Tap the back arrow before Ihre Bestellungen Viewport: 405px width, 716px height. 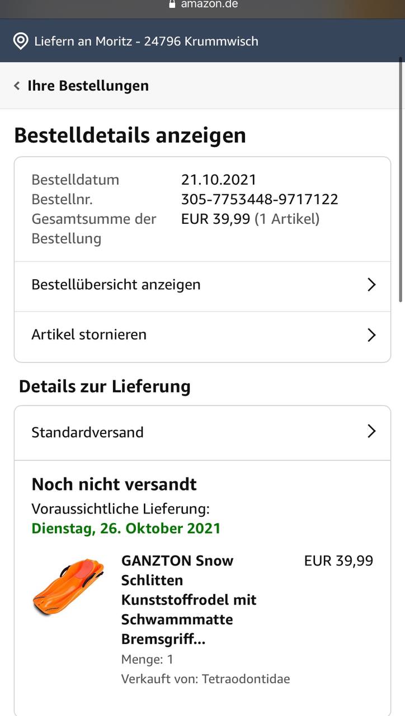tap(17, 86)
